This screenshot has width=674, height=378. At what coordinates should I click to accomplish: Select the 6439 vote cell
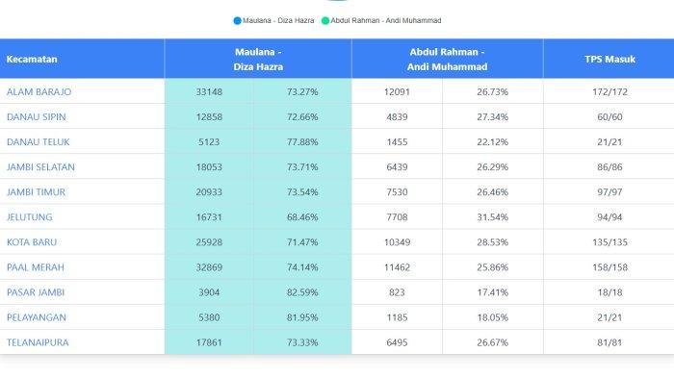[x=397, y=167]
